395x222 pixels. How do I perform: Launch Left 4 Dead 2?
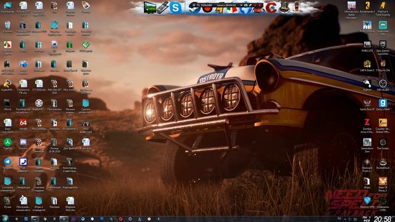pyautogui.click(x=367, y=66)
